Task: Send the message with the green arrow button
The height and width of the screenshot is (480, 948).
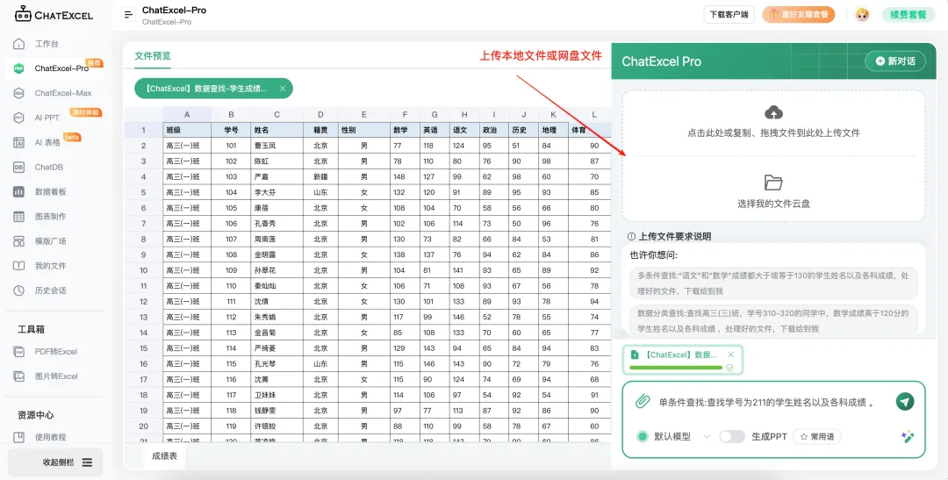Action: (x=904, y=401)
